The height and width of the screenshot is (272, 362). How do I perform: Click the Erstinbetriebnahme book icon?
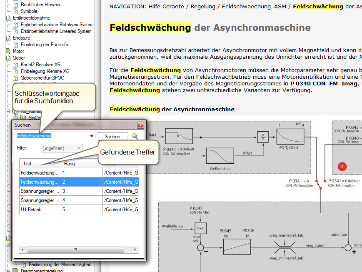pyautogui.click(x=9, y=18)
